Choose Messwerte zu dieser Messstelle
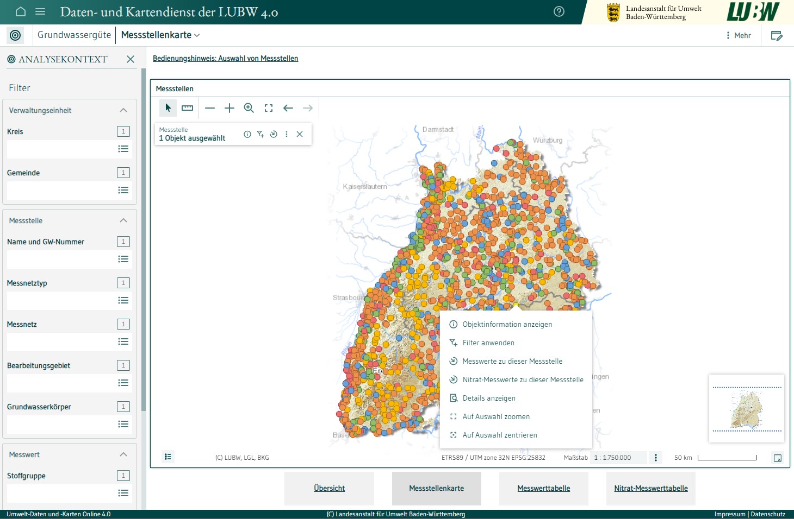The width and height of the screenshot is (794, 519). click(516, 361)
